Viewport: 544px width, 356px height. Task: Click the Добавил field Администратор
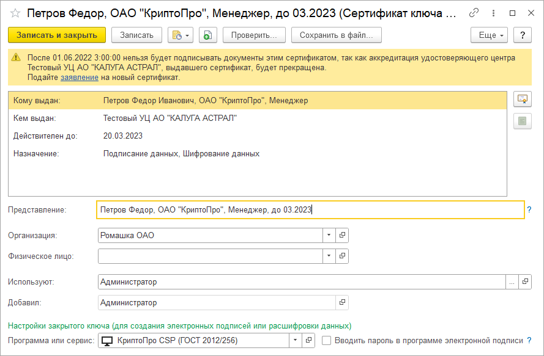(217, 303)
